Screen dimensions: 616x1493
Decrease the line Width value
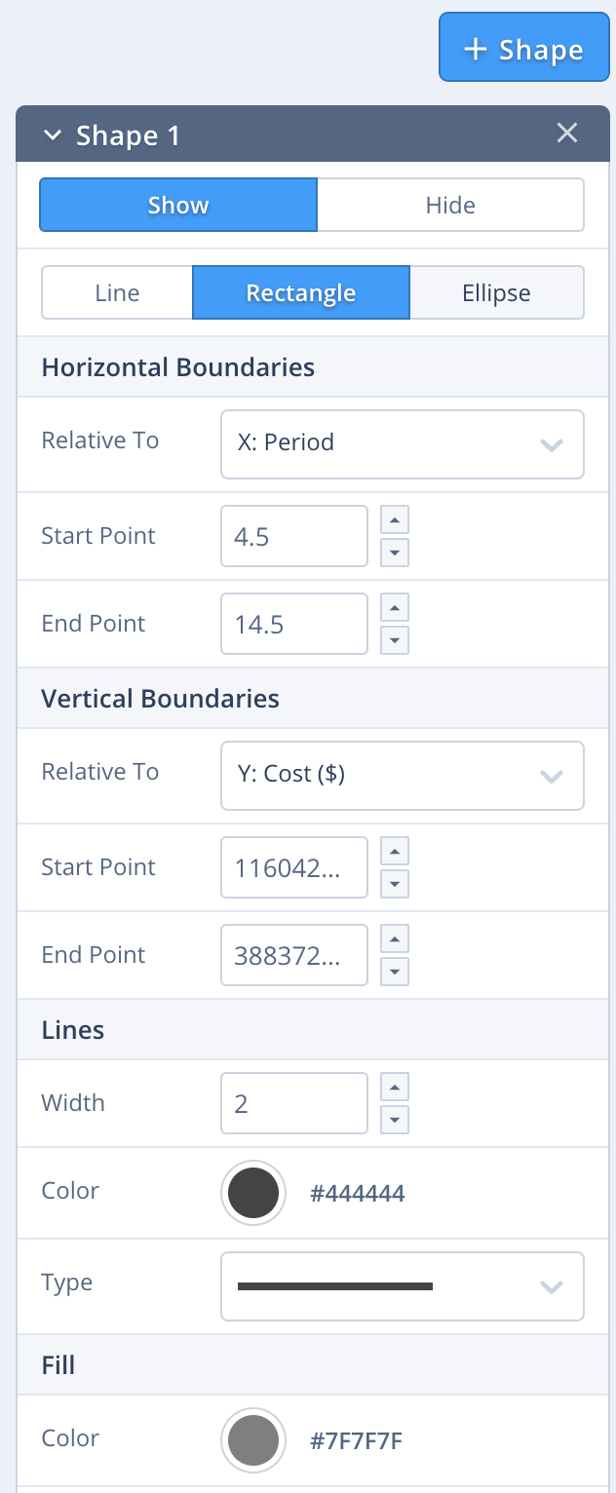tap(394, 1120)
